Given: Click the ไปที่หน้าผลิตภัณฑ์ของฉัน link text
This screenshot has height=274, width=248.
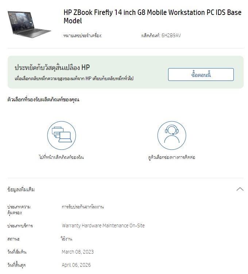Looking at the screenshot, I should coord(61,157).
